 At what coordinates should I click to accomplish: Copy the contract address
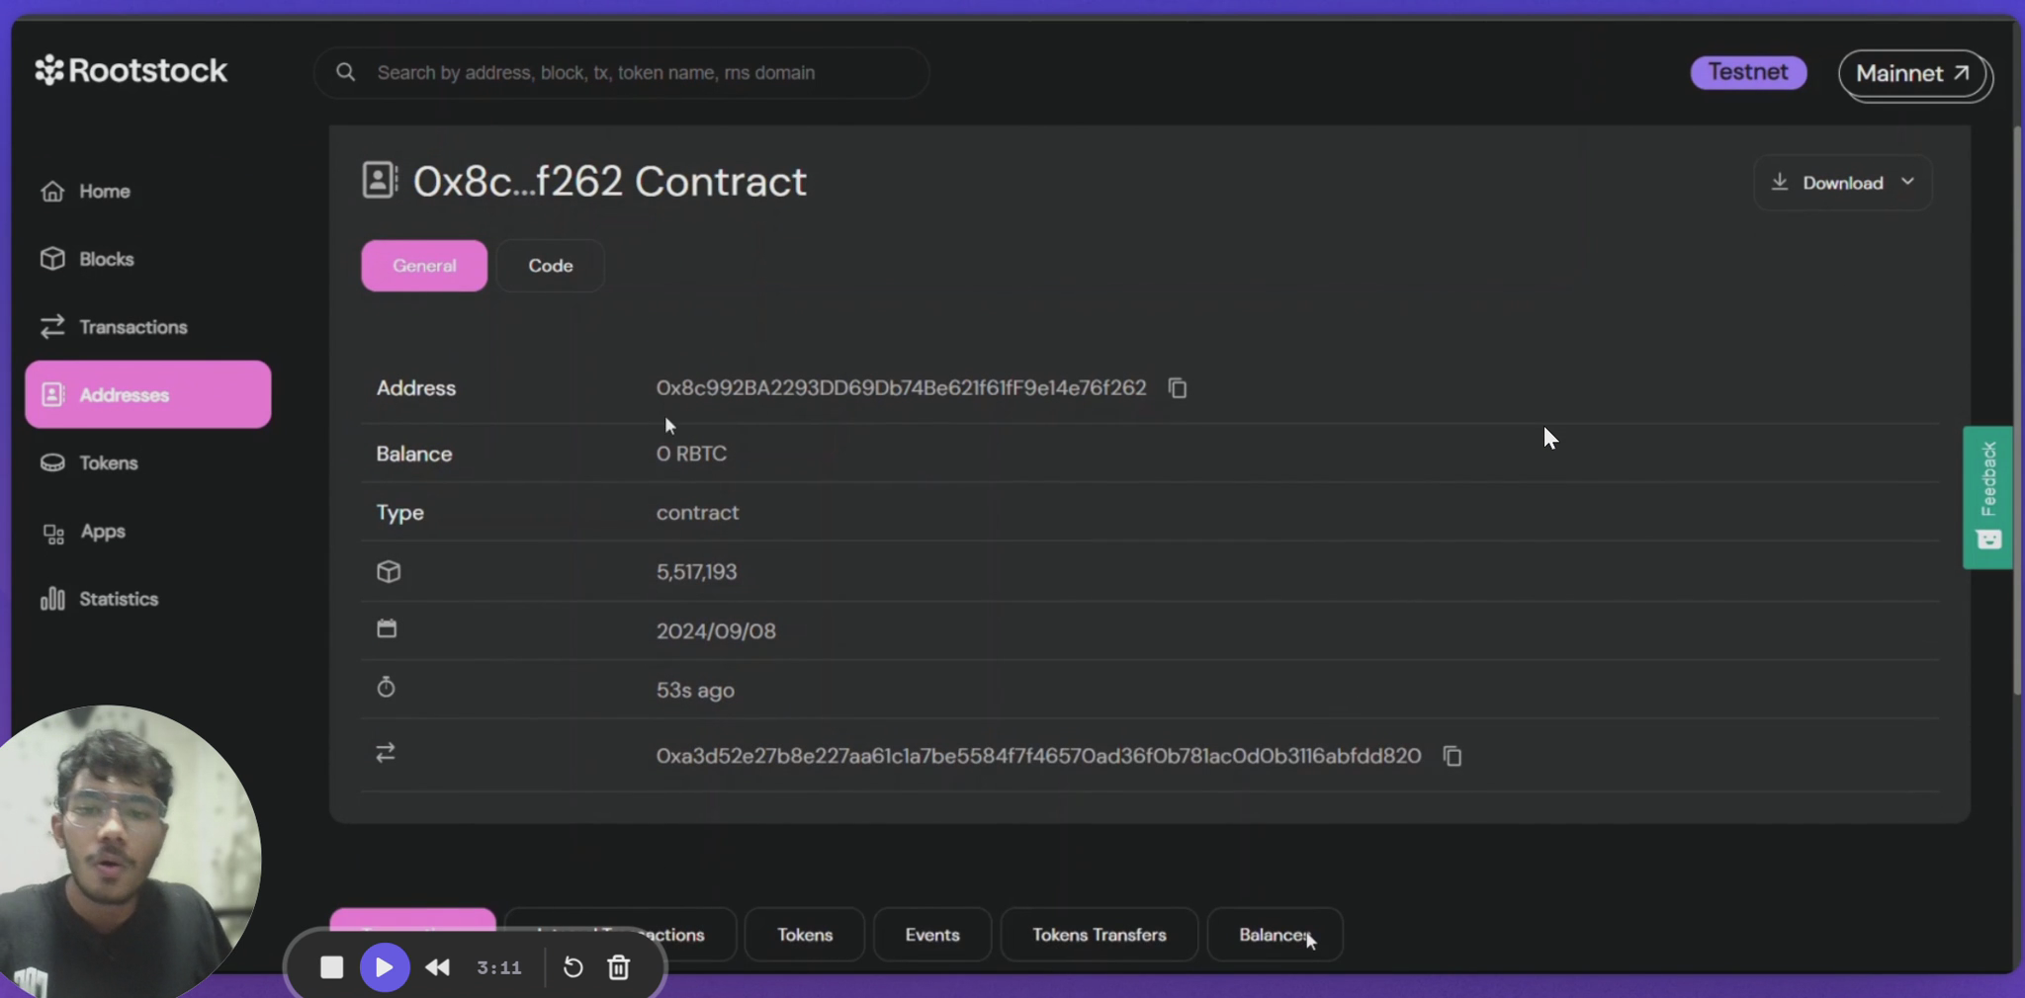click(1178, 388)
